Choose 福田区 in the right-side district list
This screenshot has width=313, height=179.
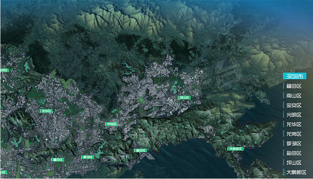tap(293, 86)
